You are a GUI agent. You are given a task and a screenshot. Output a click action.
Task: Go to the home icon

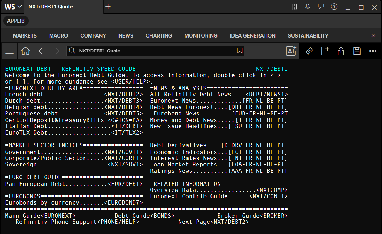click(x=25, y=51)
